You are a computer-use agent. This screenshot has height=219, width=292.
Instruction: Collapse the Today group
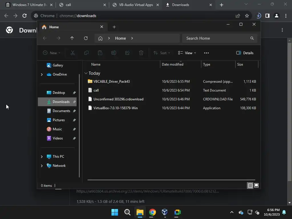click(x=86, y=73)
